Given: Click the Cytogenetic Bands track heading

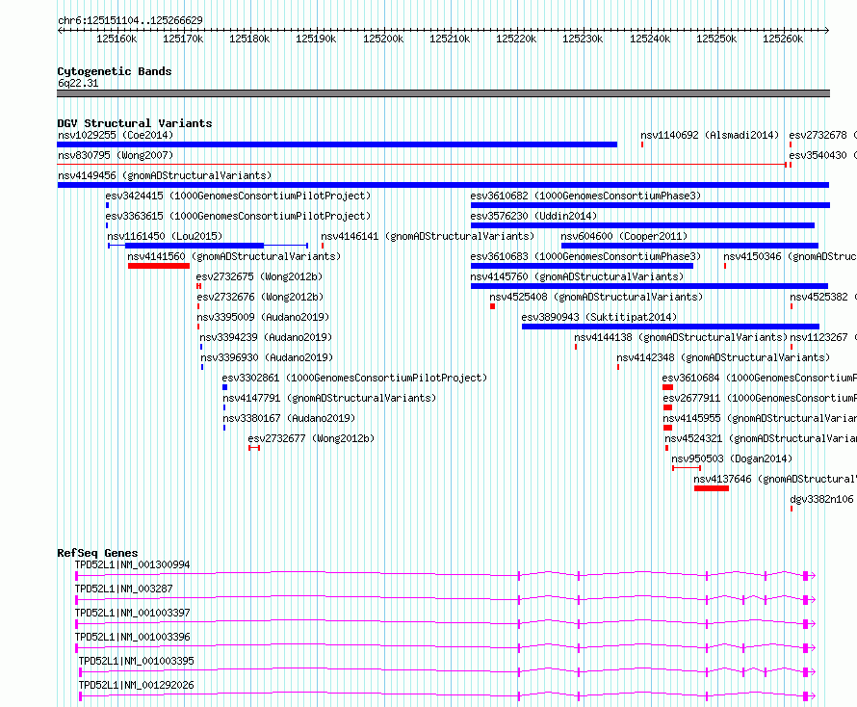Looking at the screenshot, I should (x=115, y=71).
